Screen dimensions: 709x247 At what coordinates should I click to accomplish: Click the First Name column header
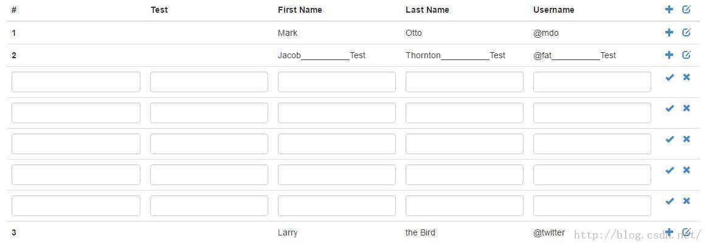tap(300, 10)
